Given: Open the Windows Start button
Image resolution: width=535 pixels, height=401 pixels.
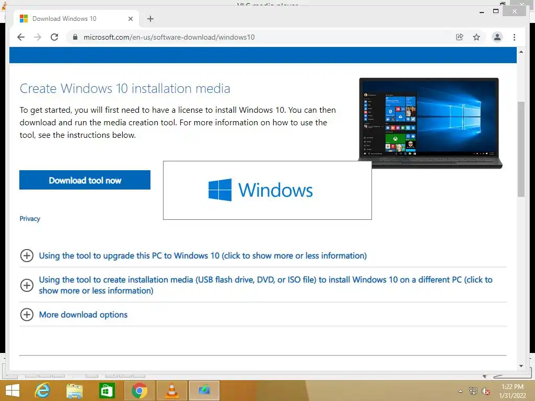Looking at the screenshot, I should pos(13,391).
